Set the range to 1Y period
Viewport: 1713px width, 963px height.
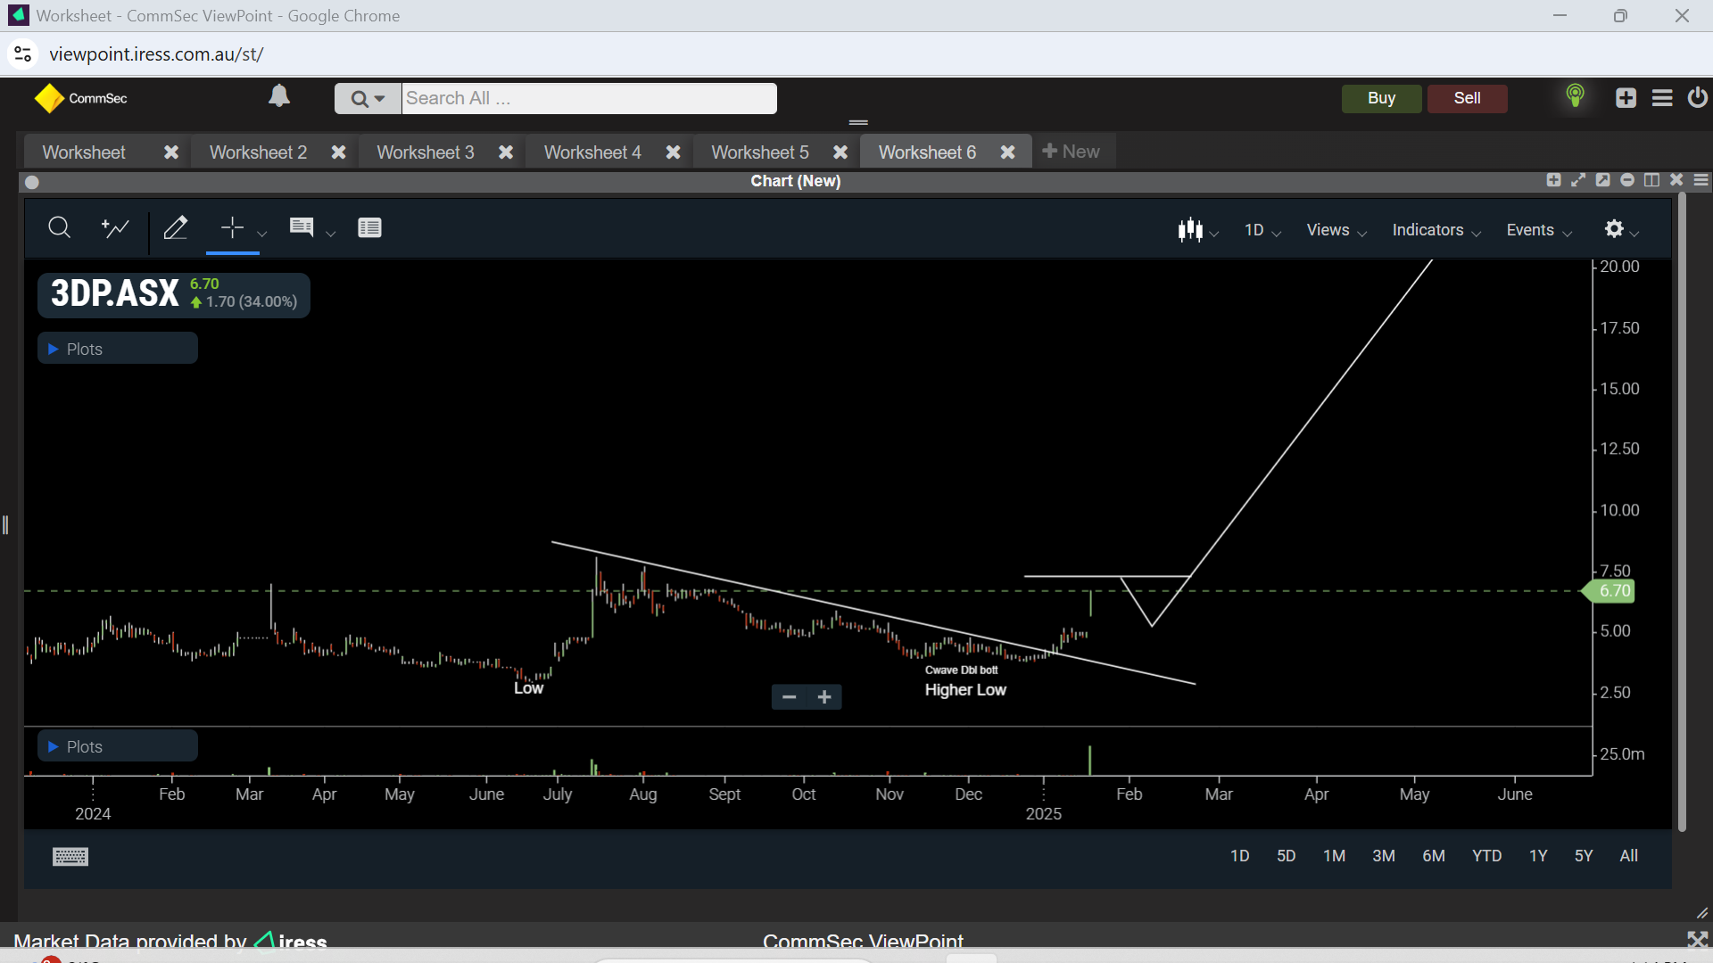point(1538,856)
